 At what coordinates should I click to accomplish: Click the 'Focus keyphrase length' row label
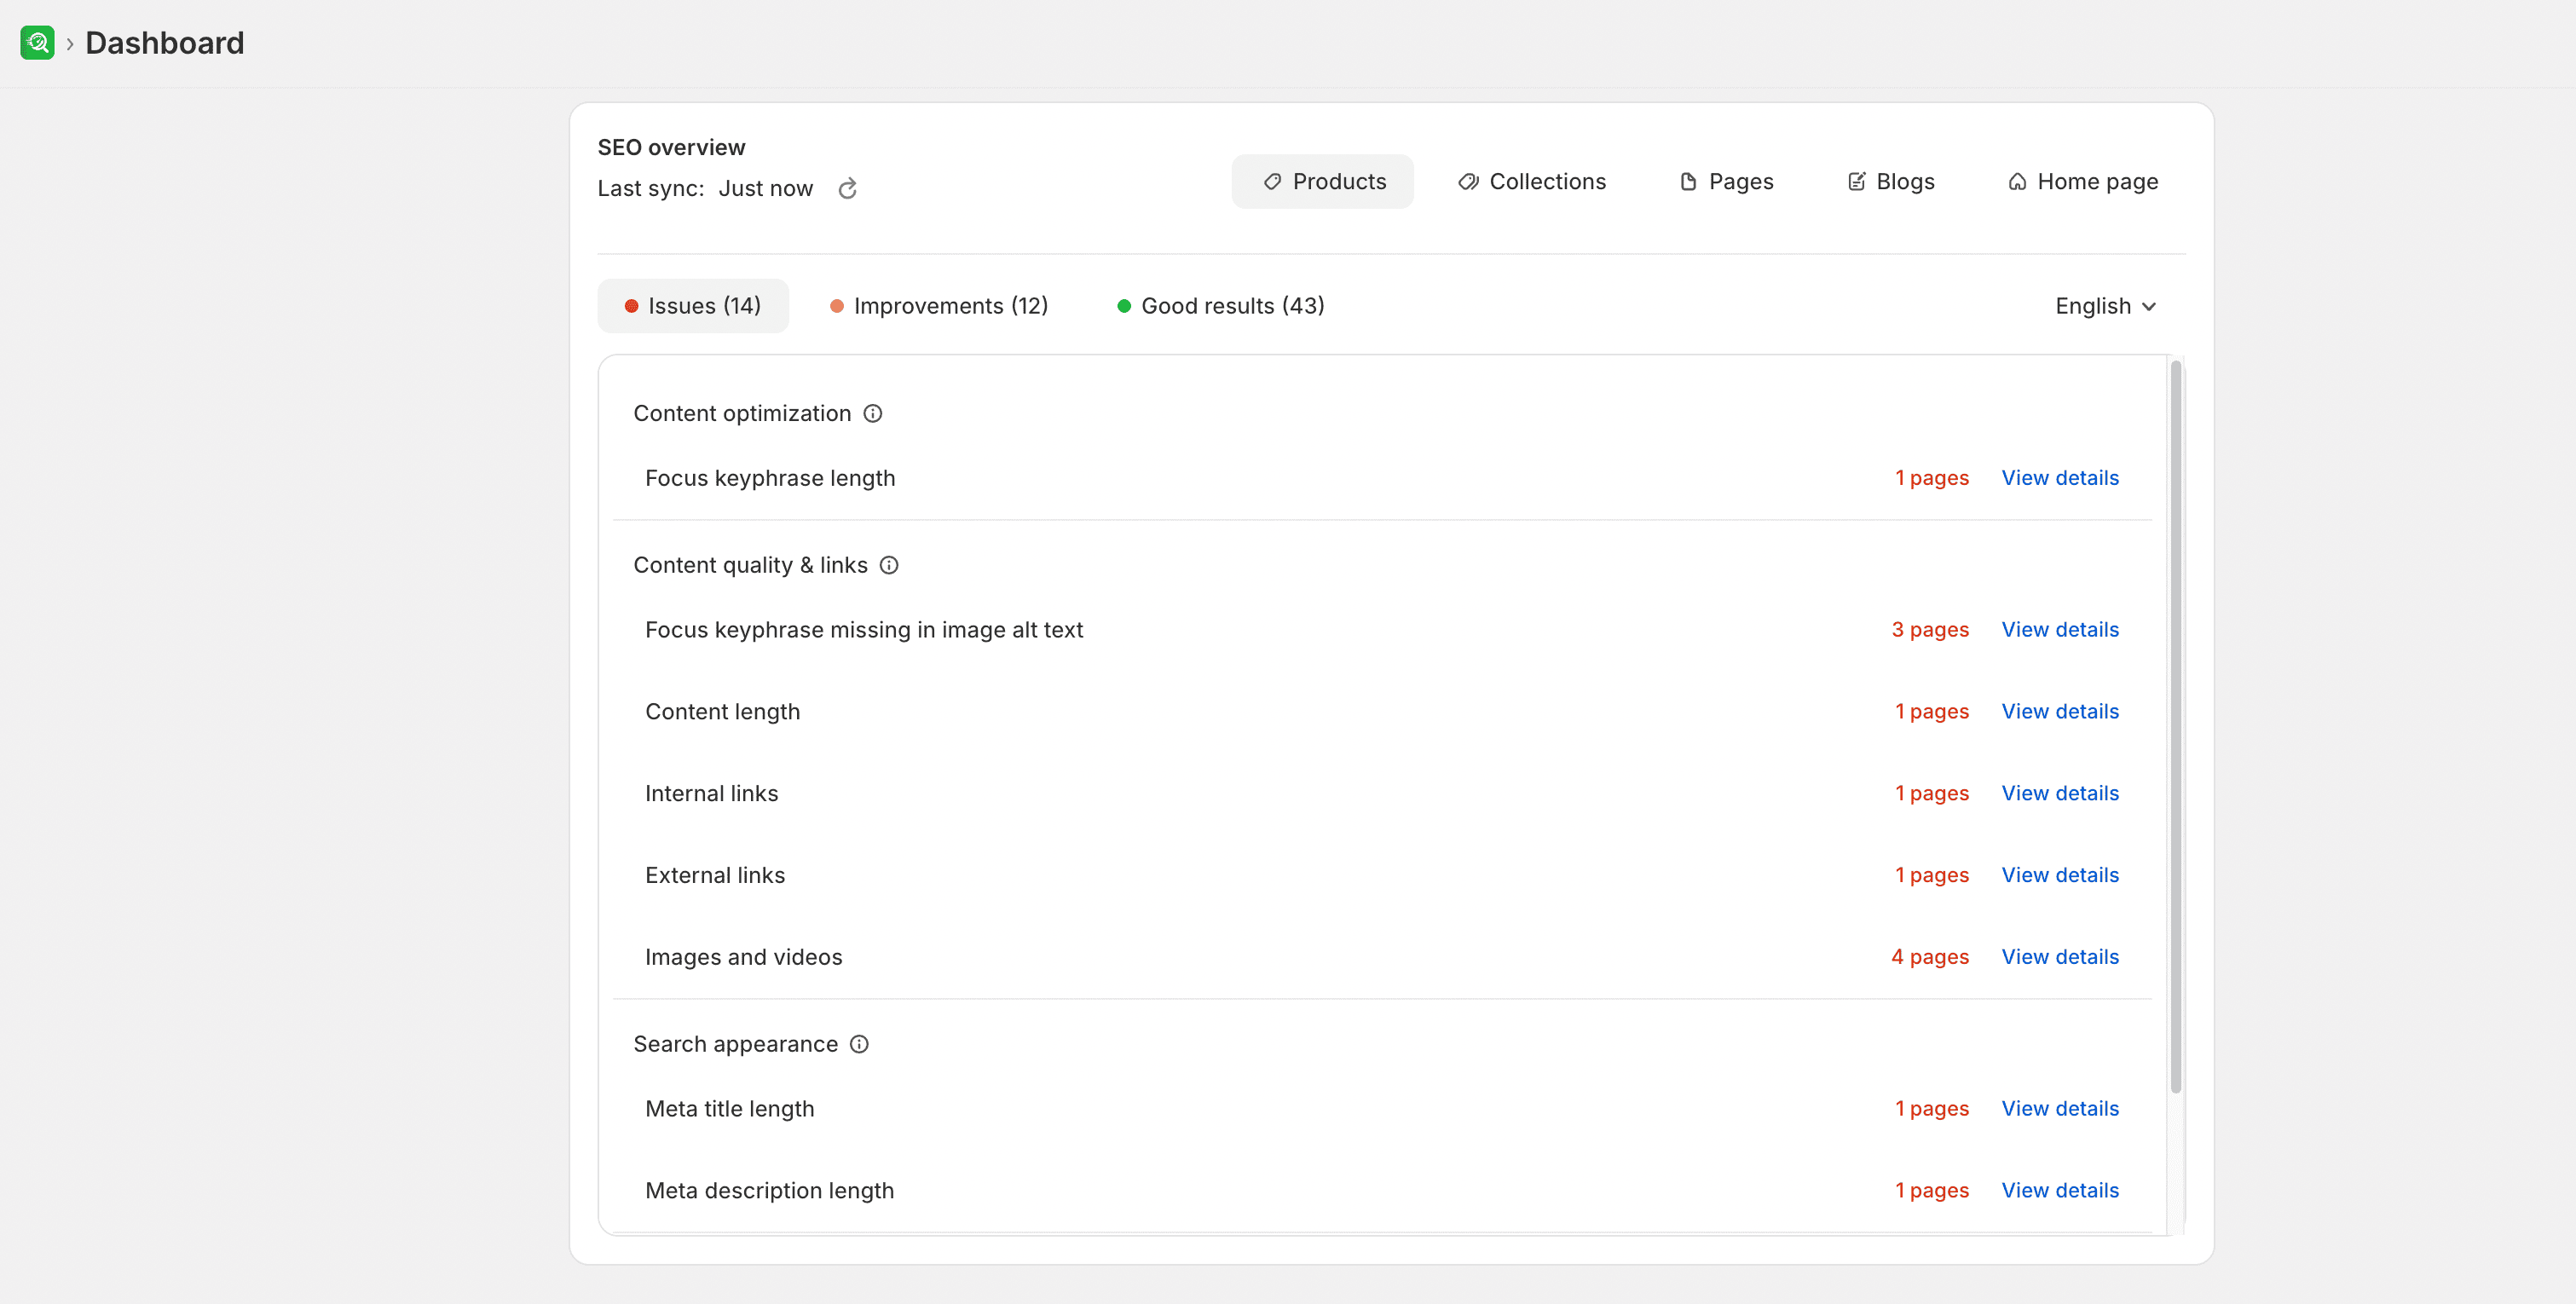click(770, 478)
